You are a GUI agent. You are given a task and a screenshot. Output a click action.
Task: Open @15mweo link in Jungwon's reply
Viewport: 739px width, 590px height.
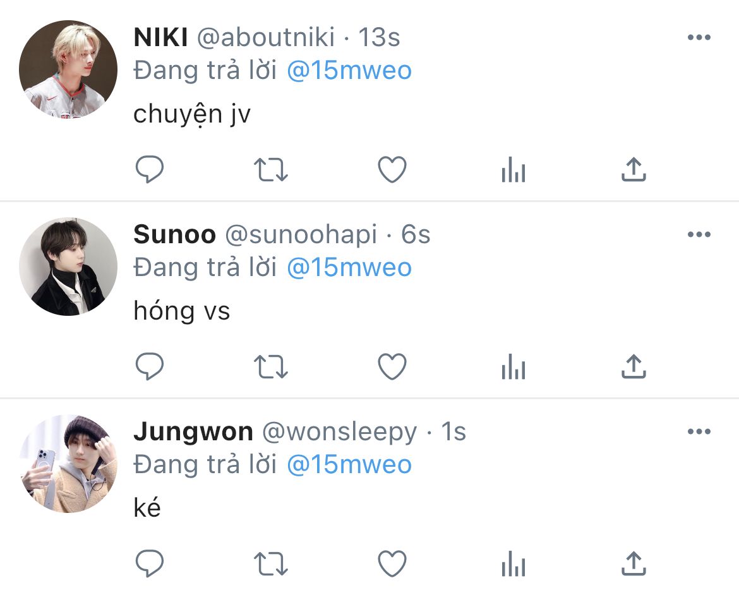coord(349,465)
